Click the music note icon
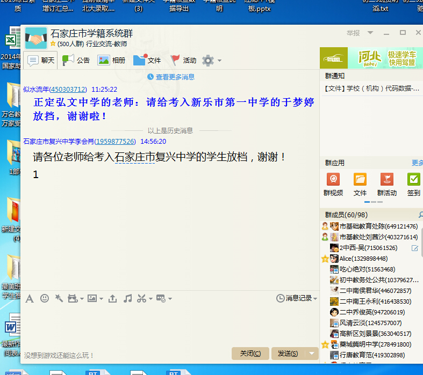 127,298
